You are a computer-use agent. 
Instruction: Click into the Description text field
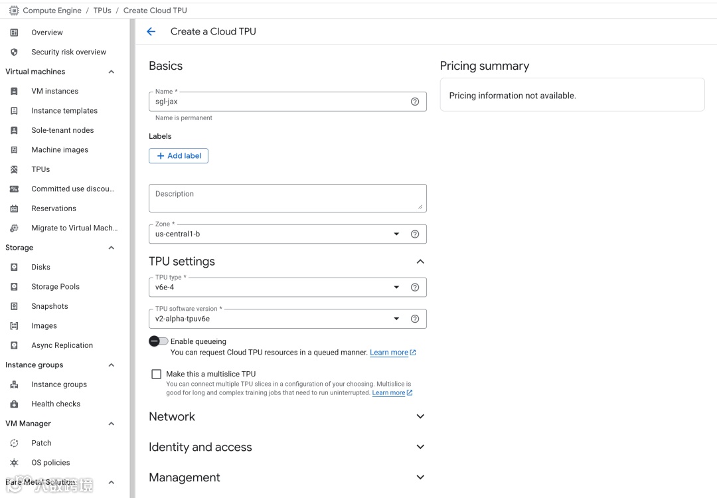pos(287,198)
